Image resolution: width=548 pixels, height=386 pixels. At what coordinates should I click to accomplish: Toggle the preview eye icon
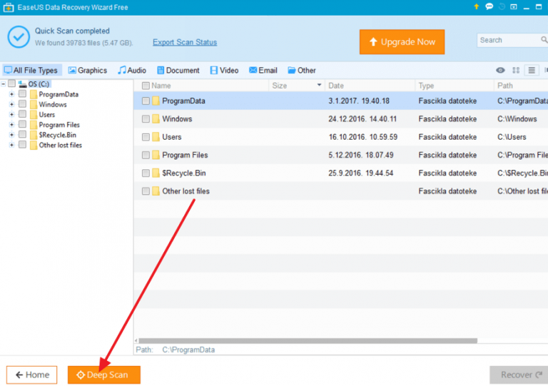(500, 70)
